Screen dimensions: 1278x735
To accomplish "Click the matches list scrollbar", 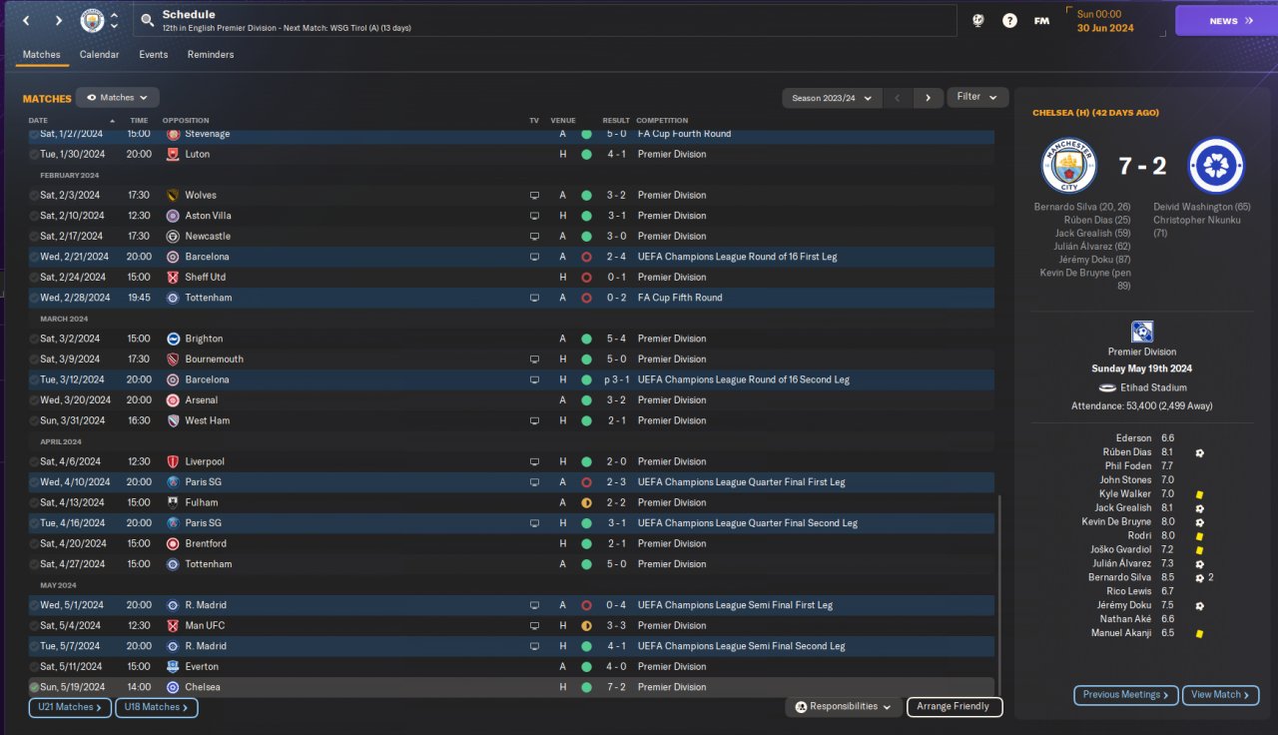I will click(999, 594).
